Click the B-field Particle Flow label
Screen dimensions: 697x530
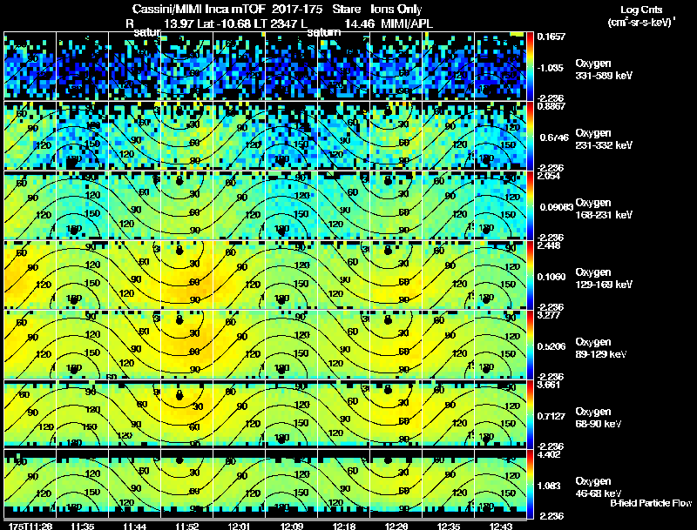click(651, 503)
